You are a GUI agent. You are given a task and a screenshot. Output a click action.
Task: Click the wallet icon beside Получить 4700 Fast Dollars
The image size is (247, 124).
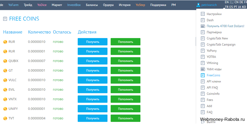[x=203, y=26]
